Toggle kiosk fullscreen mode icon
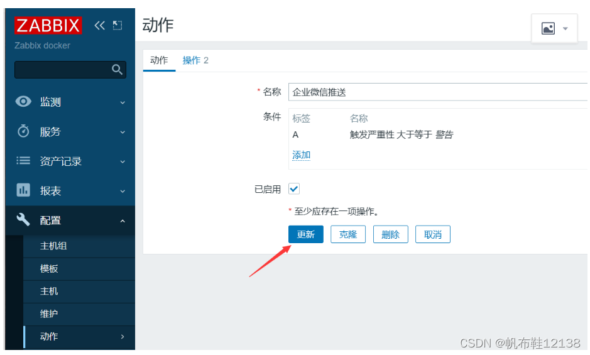The image size is (590, 355). click(x=117, y=26)
